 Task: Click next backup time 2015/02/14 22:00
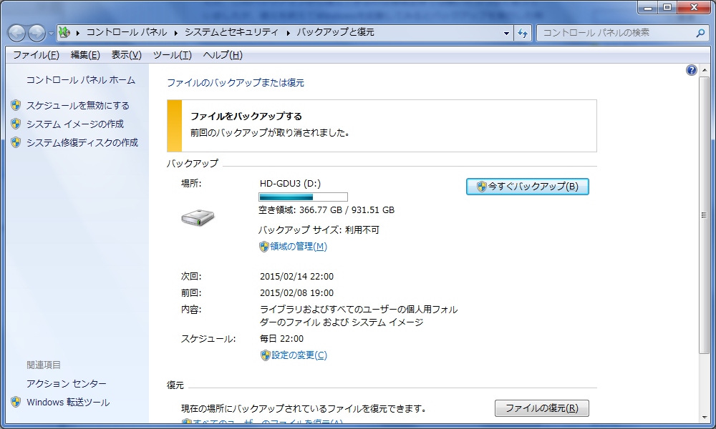[297, 277]
